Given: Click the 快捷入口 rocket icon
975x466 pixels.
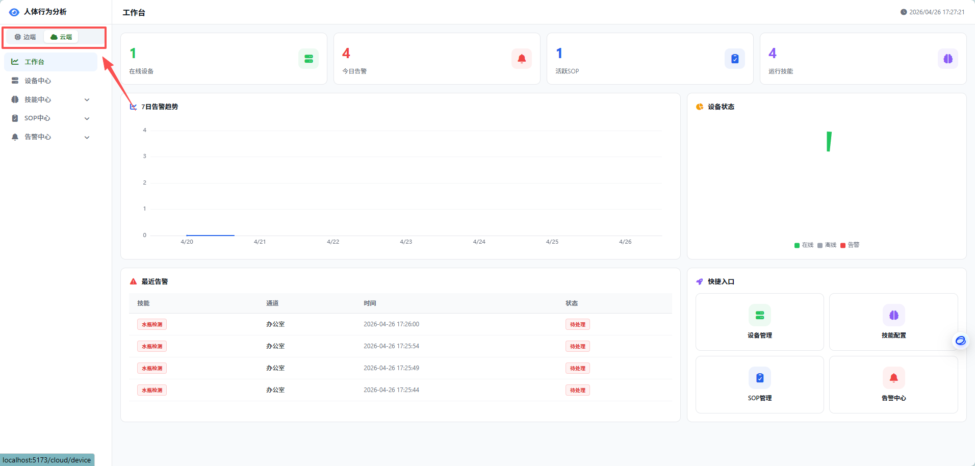Looking at the screenshot, I should point(700,281).
